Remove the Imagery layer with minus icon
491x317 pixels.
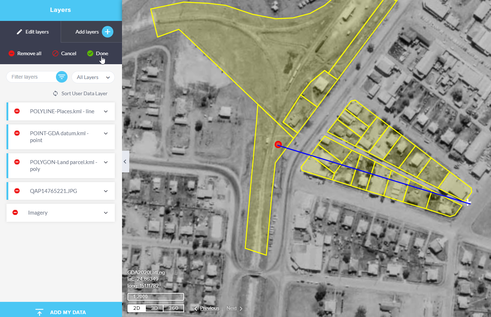(x=15, y=213)
